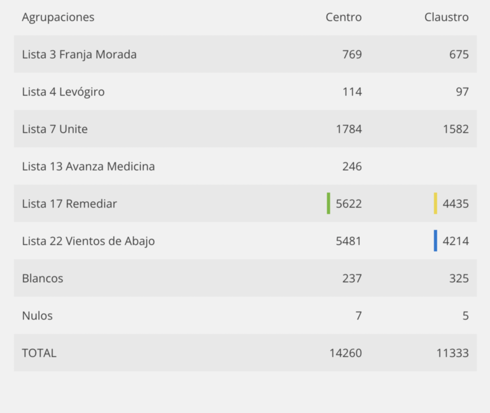Click the blue marker beside 4214
Viewport: 490px width, 413px height.
436,241
